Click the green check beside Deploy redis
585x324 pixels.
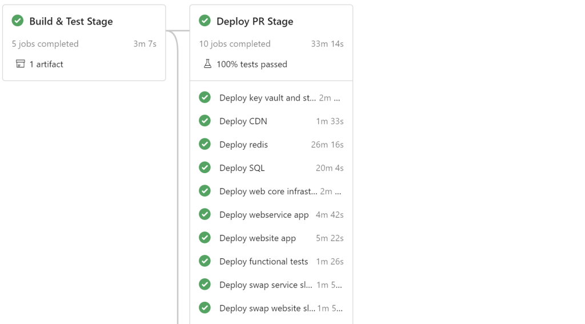(x=205, y=145)
